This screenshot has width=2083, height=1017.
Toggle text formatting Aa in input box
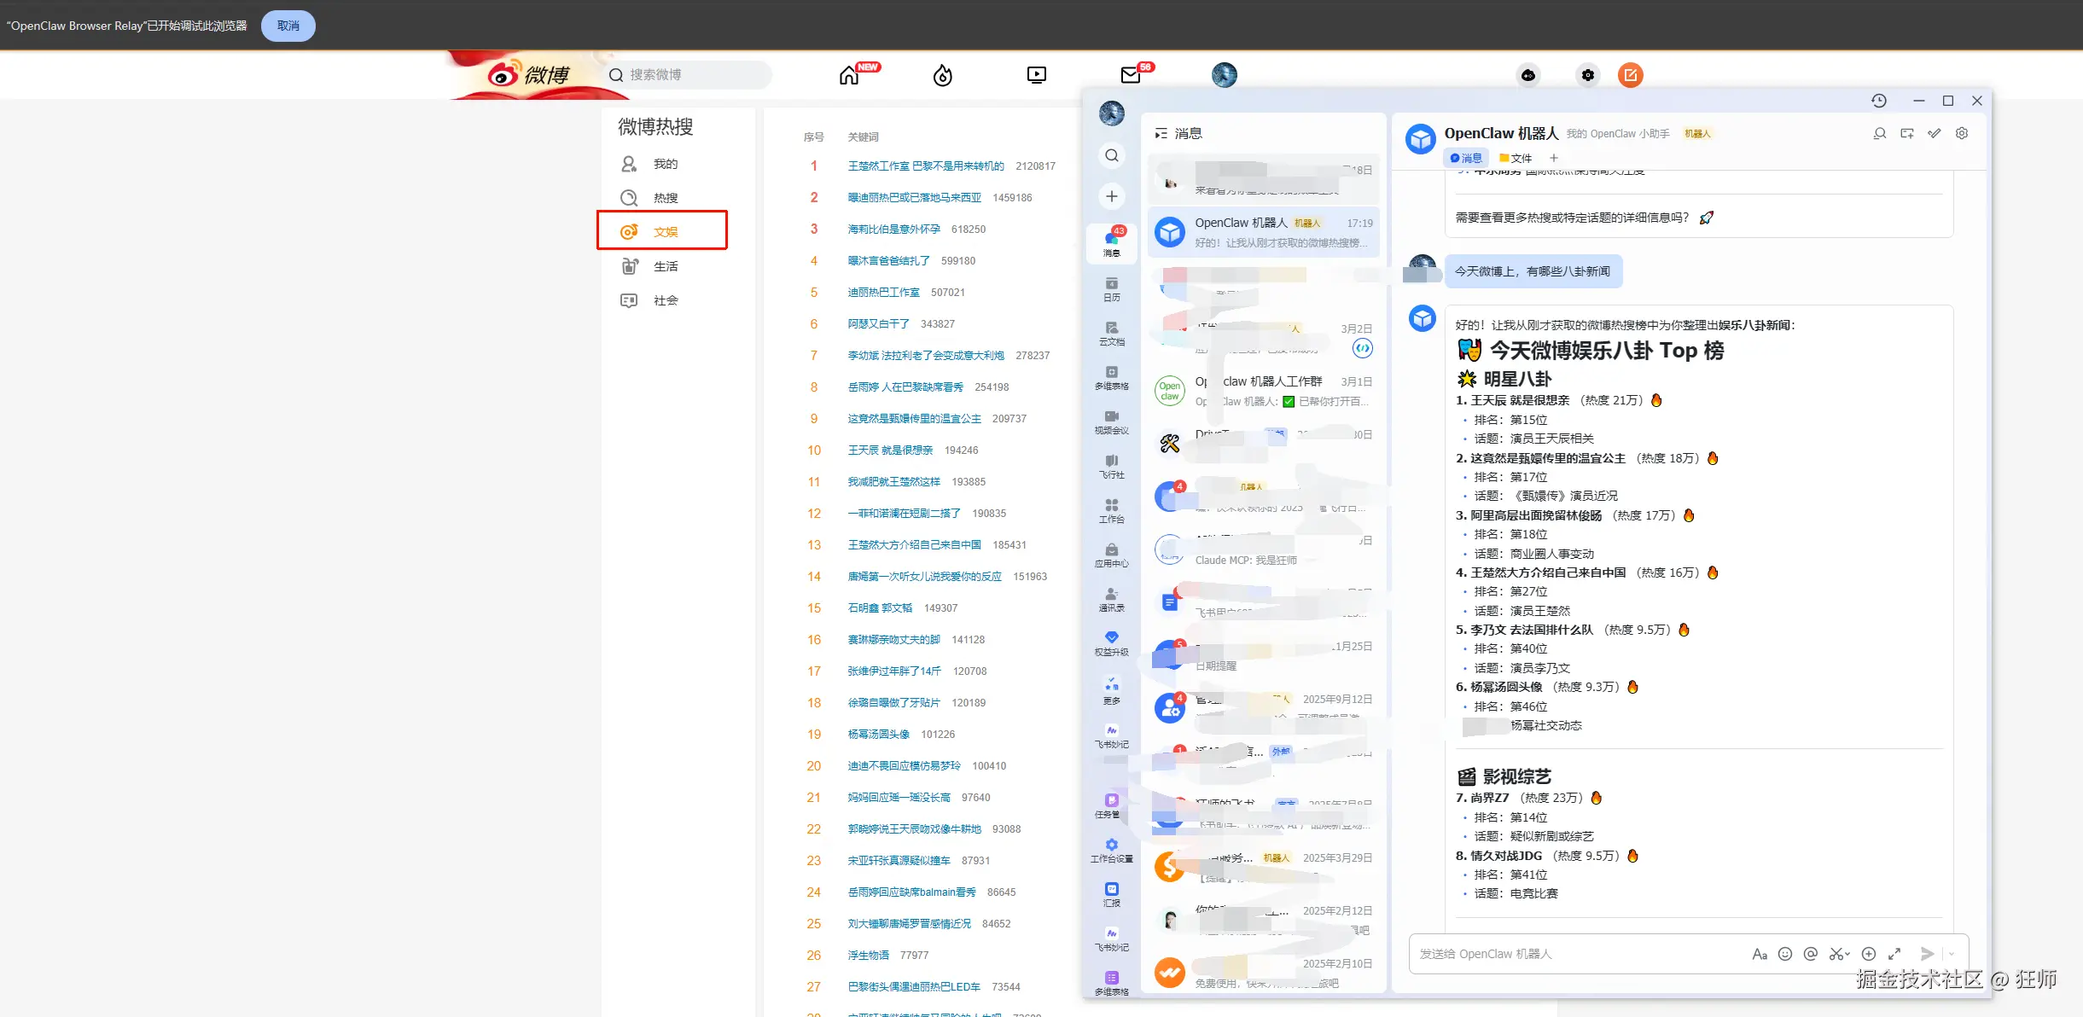tap(1760, 954)
